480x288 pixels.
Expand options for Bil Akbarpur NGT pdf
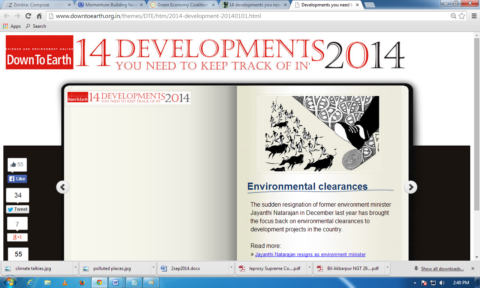click(x=387, y=268)
